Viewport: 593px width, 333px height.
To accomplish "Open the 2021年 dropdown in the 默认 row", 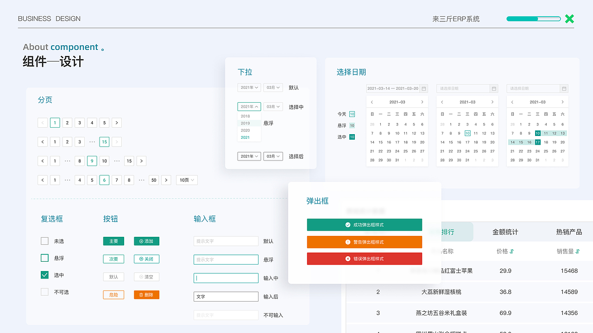I will (x=249, y=87).
